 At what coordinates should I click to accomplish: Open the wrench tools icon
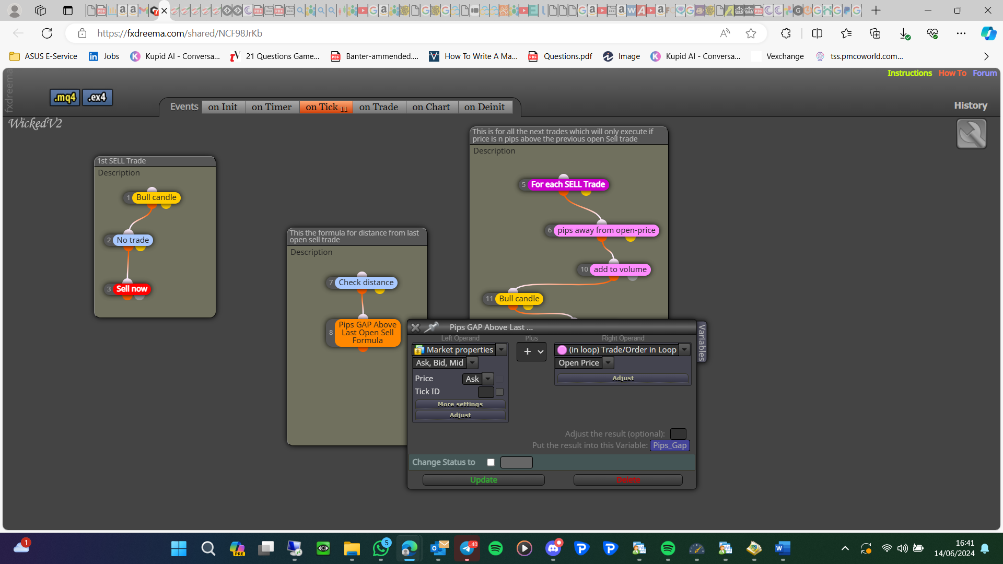coord(971,134)
